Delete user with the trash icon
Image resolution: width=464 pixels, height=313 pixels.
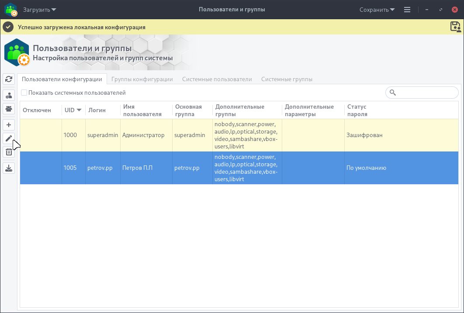pos(9,152)
